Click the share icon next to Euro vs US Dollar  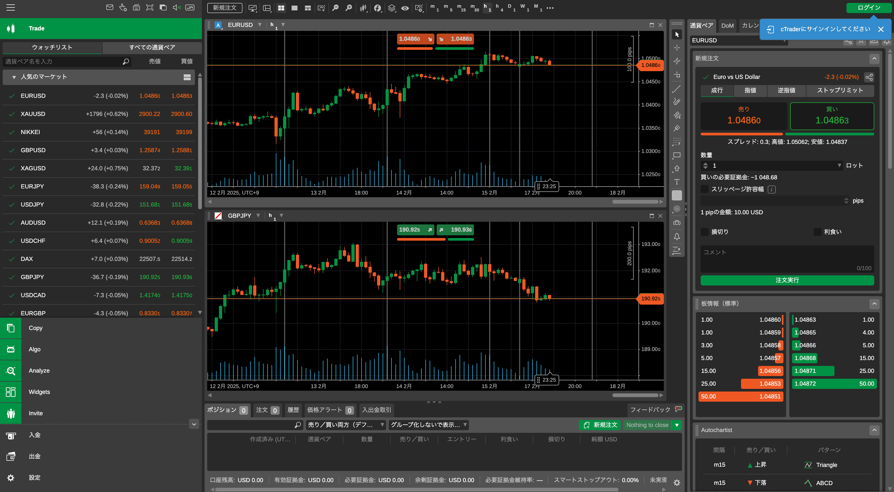click(x=869, y=77)
